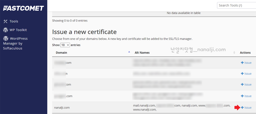Click the WordPress icon beside WP Toolkit
Viewport: 256px width, 114px height.
5,30
